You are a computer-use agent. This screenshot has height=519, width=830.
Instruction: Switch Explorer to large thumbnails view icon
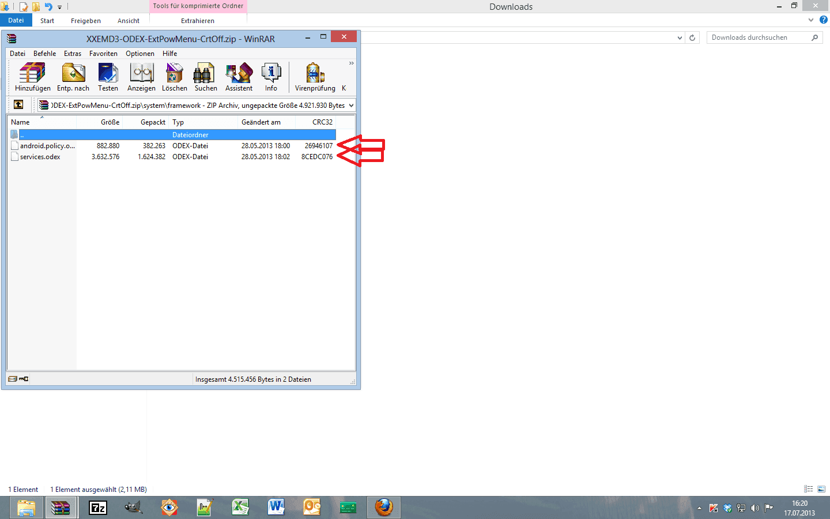[x=821, y=489]
